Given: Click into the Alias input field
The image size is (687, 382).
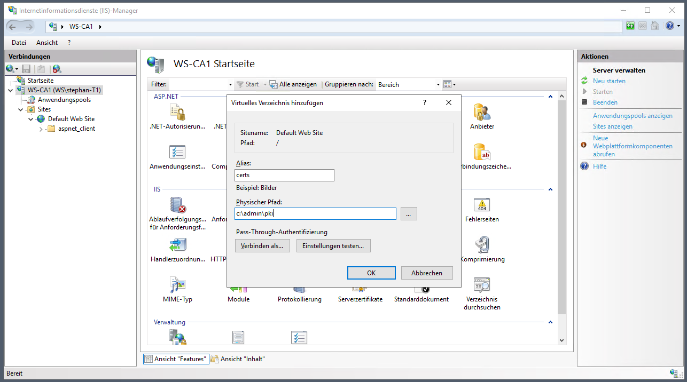Looking at the screenshot, I should 285,175.
